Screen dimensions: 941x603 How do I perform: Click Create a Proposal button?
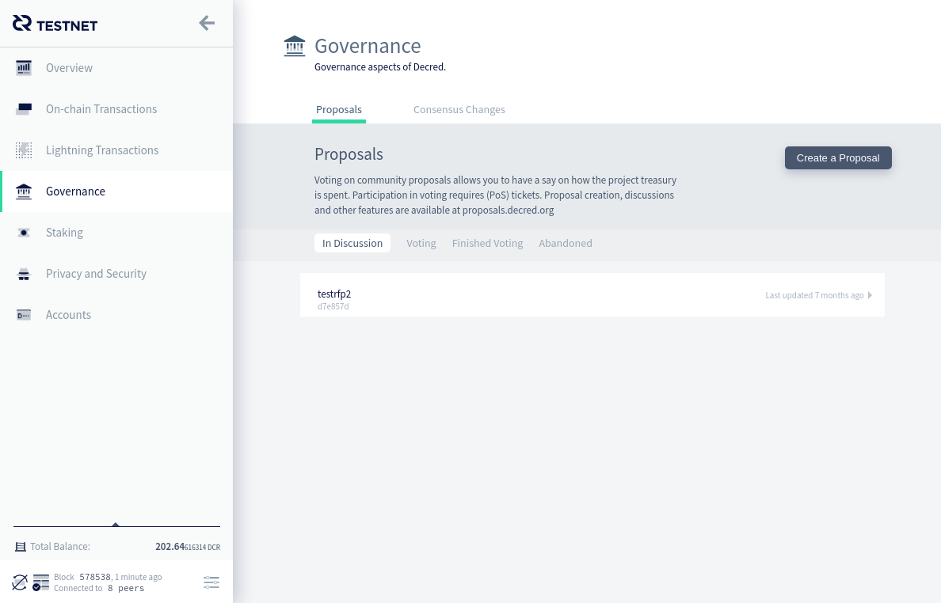[x=838, y=157]
